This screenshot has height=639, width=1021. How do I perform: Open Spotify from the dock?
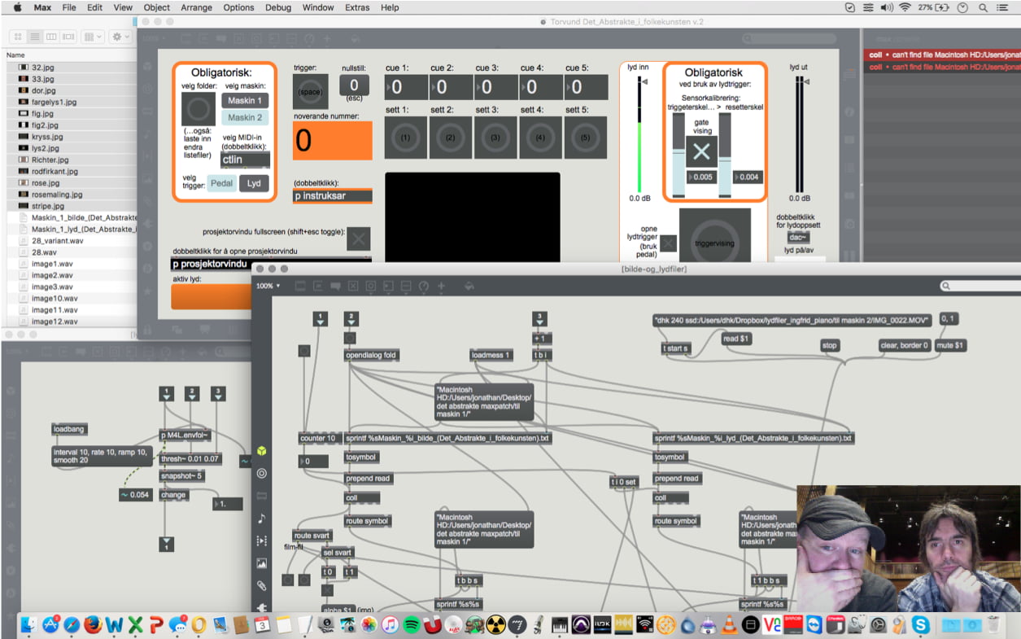pyautogui.click(x=411, y=625)
